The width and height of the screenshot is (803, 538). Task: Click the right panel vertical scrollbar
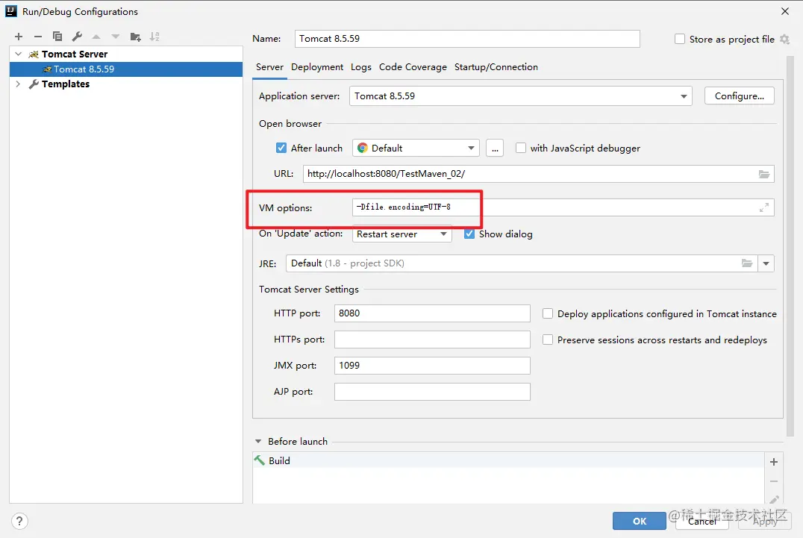(790, 245)
